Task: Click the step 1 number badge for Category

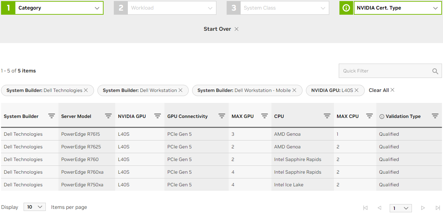Action: 8,8
